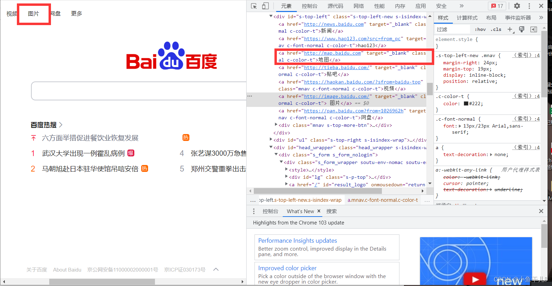Open 图片 link in Baidu nav

coord(33,13)
